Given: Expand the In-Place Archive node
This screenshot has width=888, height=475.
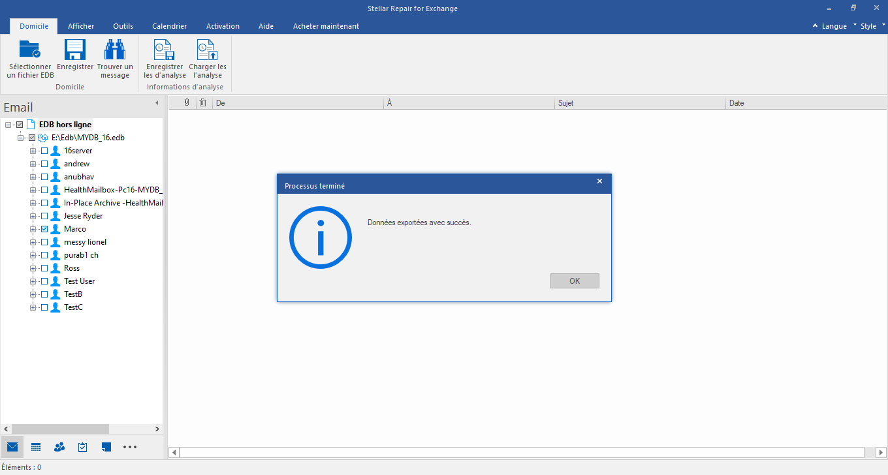Looking at the screenshot, I should coord(33,203).
